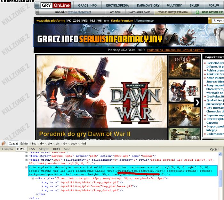Collapse the highlighted div border-style node
Image resolution: width=224 pixels, height=200 pixels.
[27, 167]
